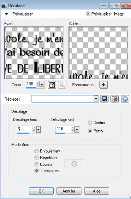This screenshot has height=199, width=131.
Task: Select the Répétition edge mode
Action: click(37, 158)
